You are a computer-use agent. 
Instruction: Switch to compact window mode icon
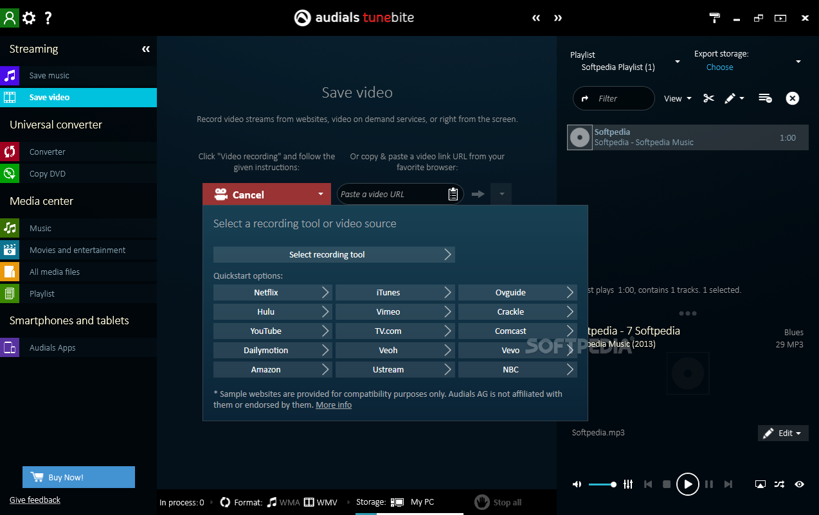tap(759, 18)
